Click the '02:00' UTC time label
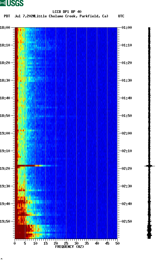162x262 pixels. [127, 133]
